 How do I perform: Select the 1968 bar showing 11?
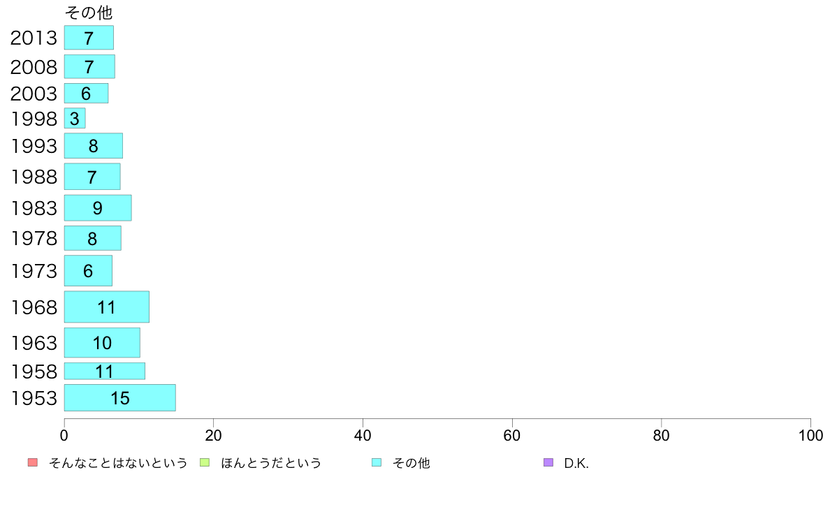pos(107,307)
